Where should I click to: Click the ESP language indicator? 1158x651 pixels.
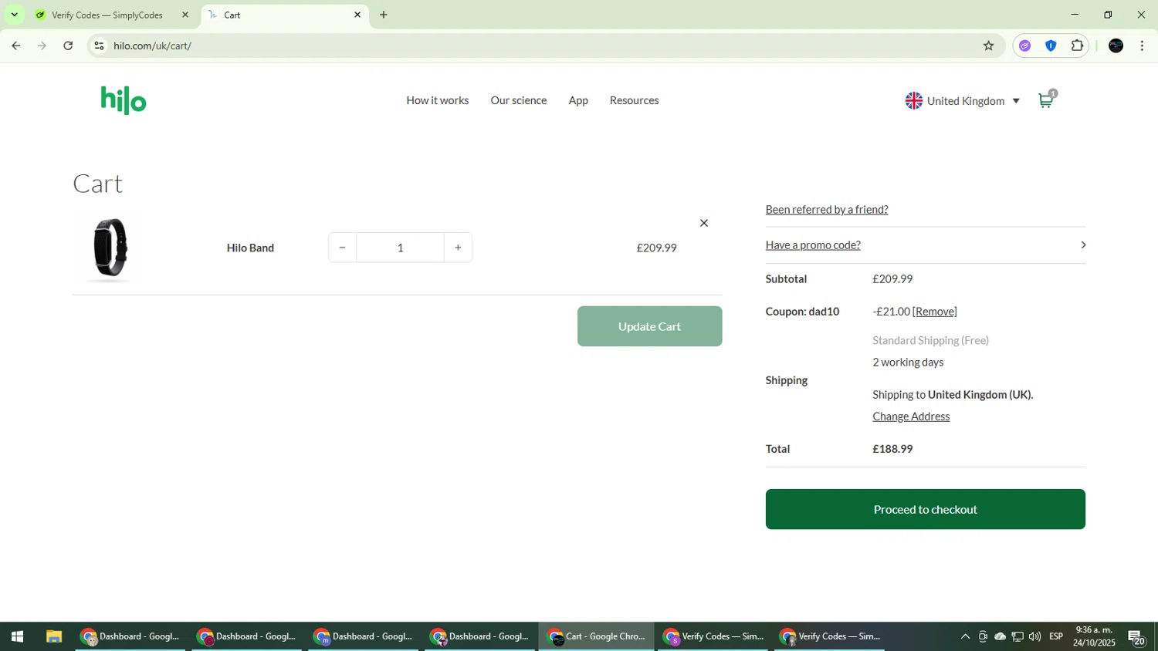[1055, 636]
